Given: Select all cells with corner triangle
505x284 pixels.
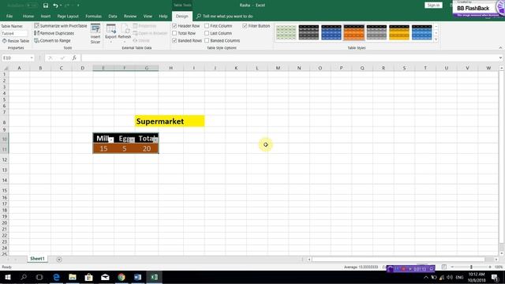Looking at the screenshot, I should (5, 68).
